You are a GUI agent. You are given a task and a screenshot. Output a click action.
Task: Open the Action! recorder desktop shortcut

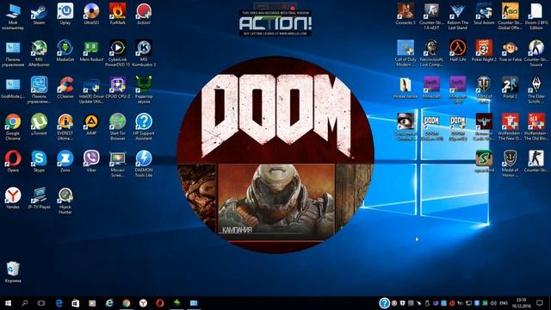point(144,14)
